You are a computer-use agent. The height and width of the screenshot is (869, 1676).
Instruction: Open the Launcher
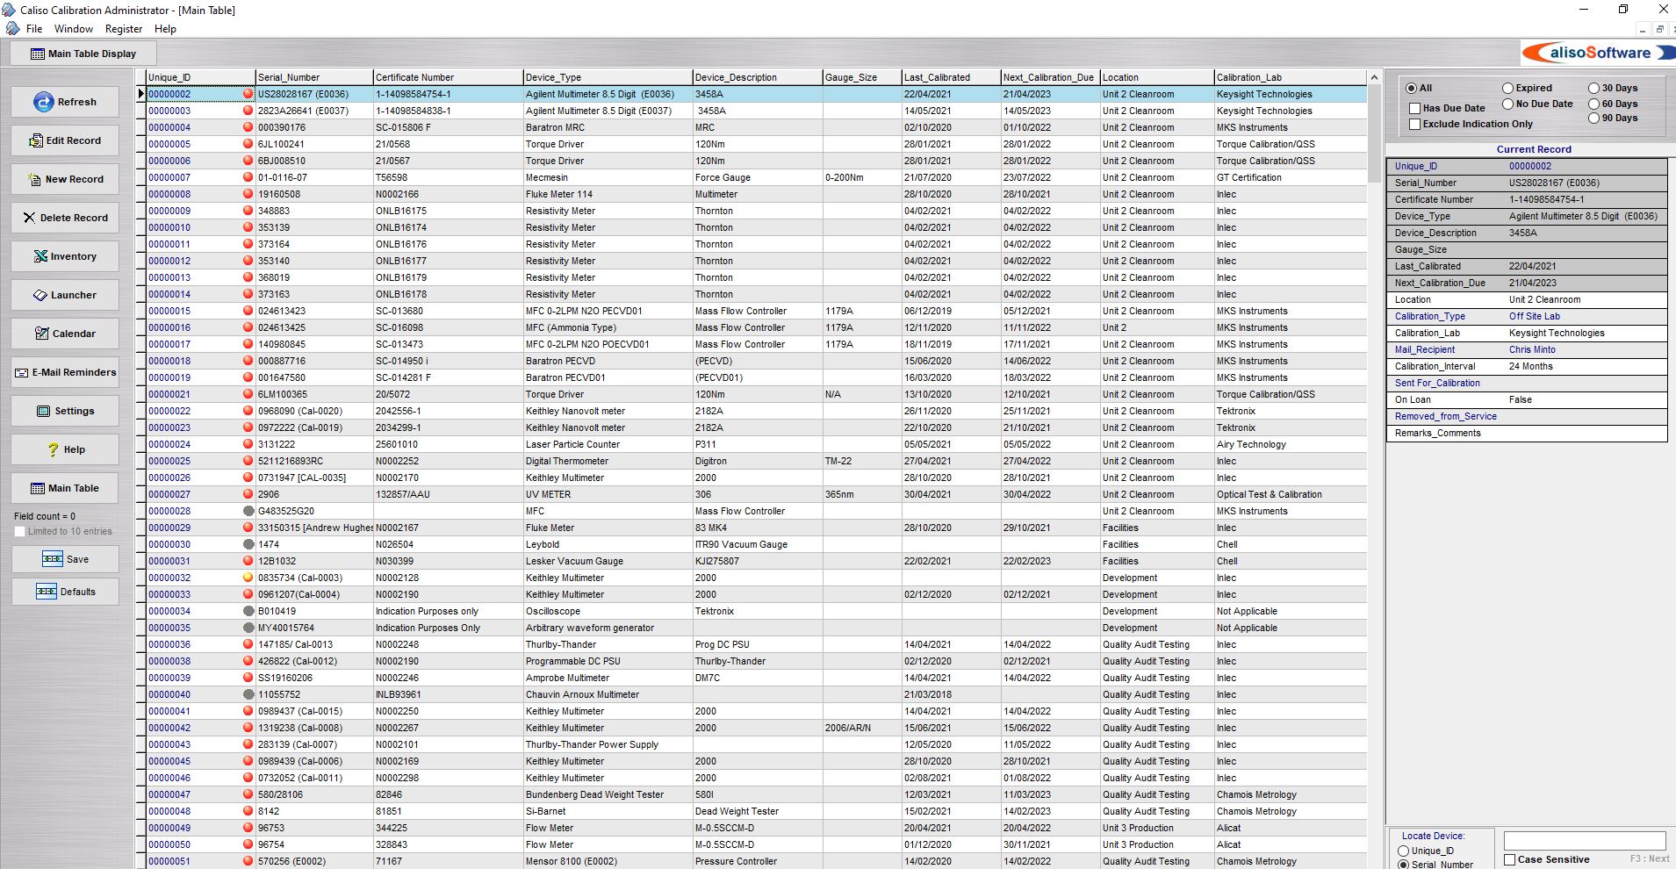click(65, 295)
